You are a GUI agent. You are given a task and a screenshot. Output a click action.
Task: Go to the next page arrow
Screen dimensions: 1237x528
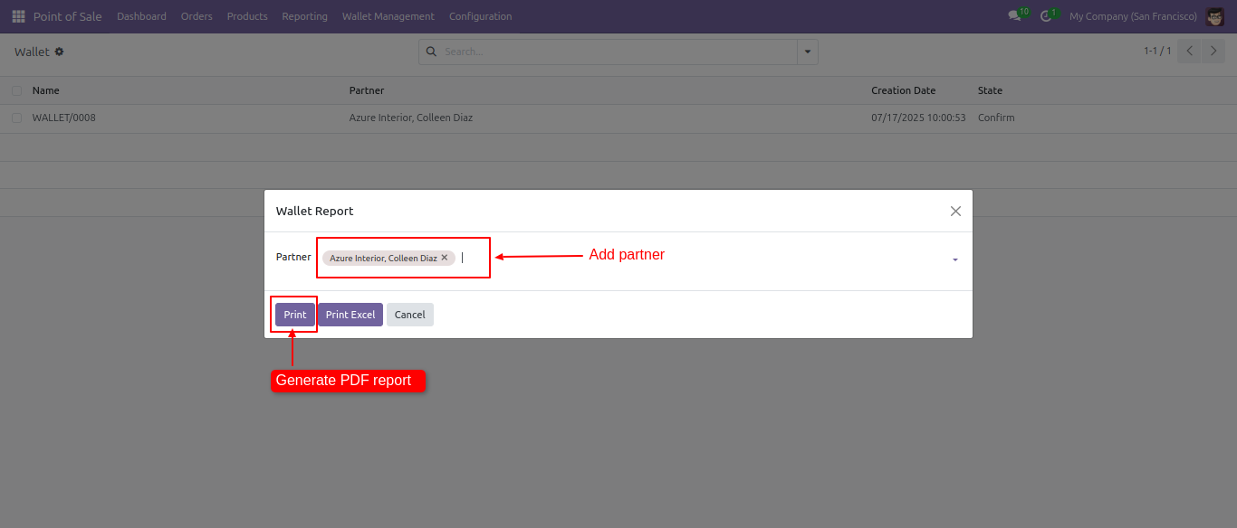pos(1214,52)
